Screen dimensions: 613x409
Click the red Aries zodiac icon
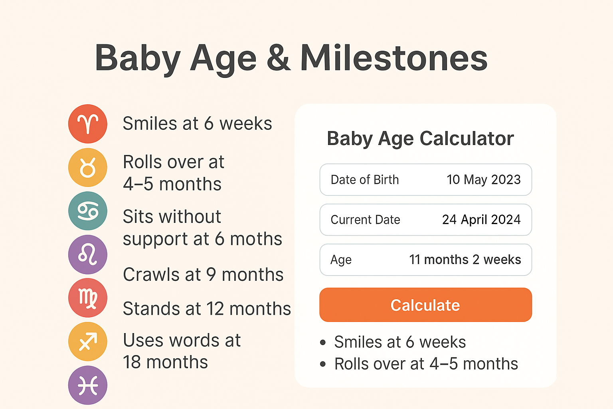(x=88, y=124)
